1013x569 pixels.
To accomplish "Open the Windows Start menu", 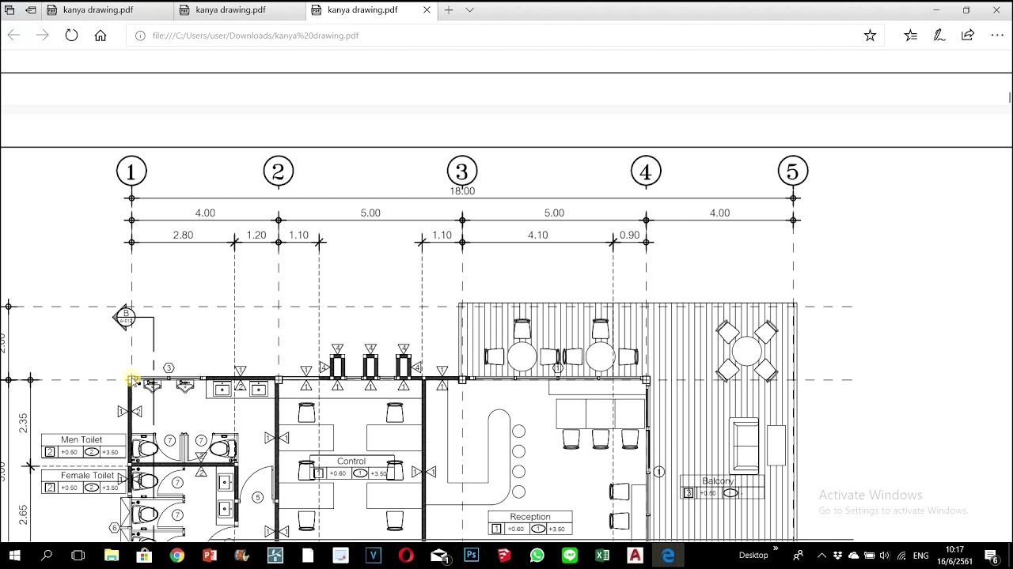I will click(x=14, y=556).
